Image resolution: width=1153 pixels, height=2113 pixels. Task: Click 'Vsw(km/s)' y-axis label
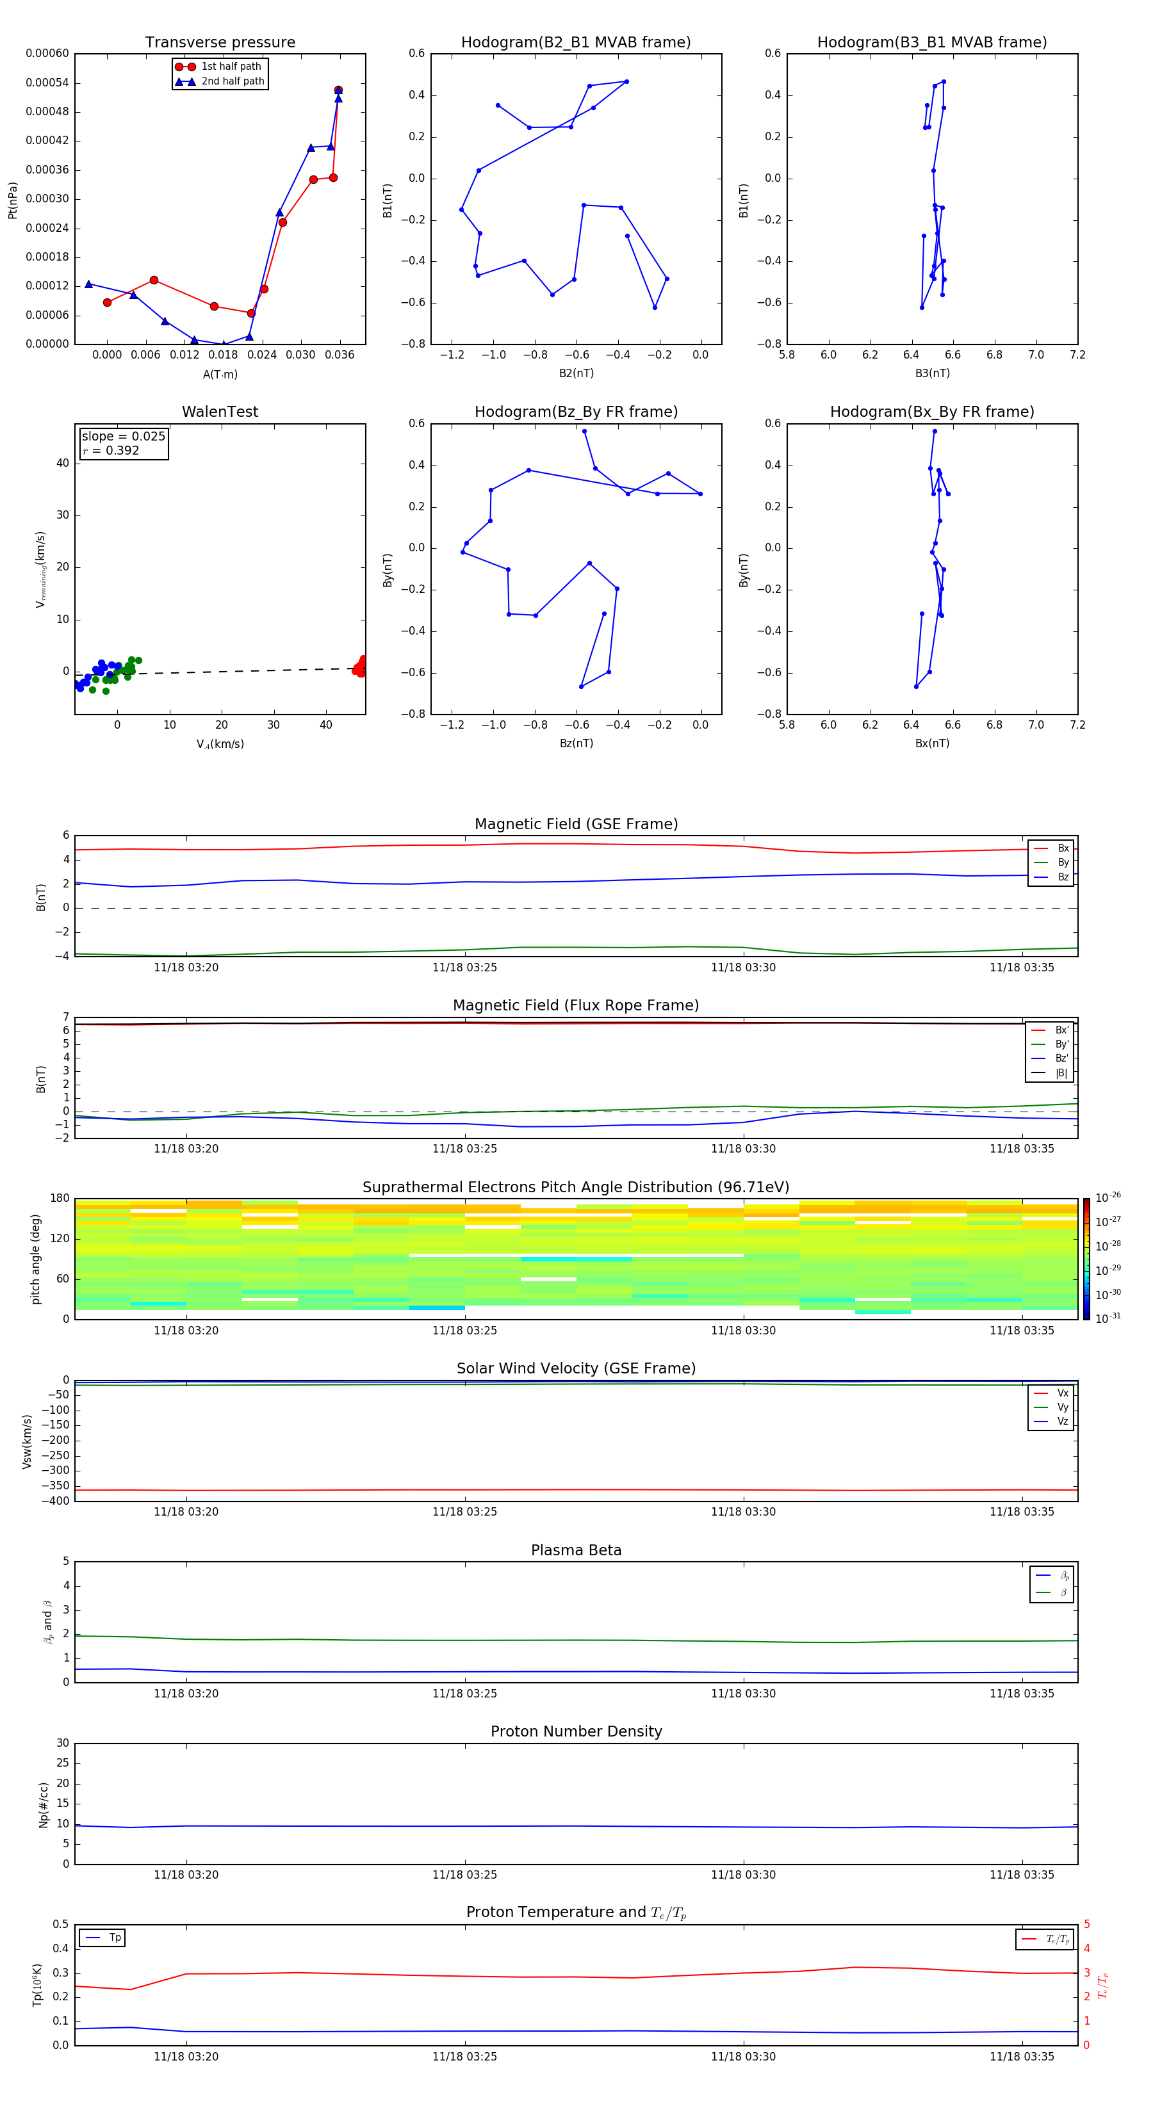tap(26, 1441)
